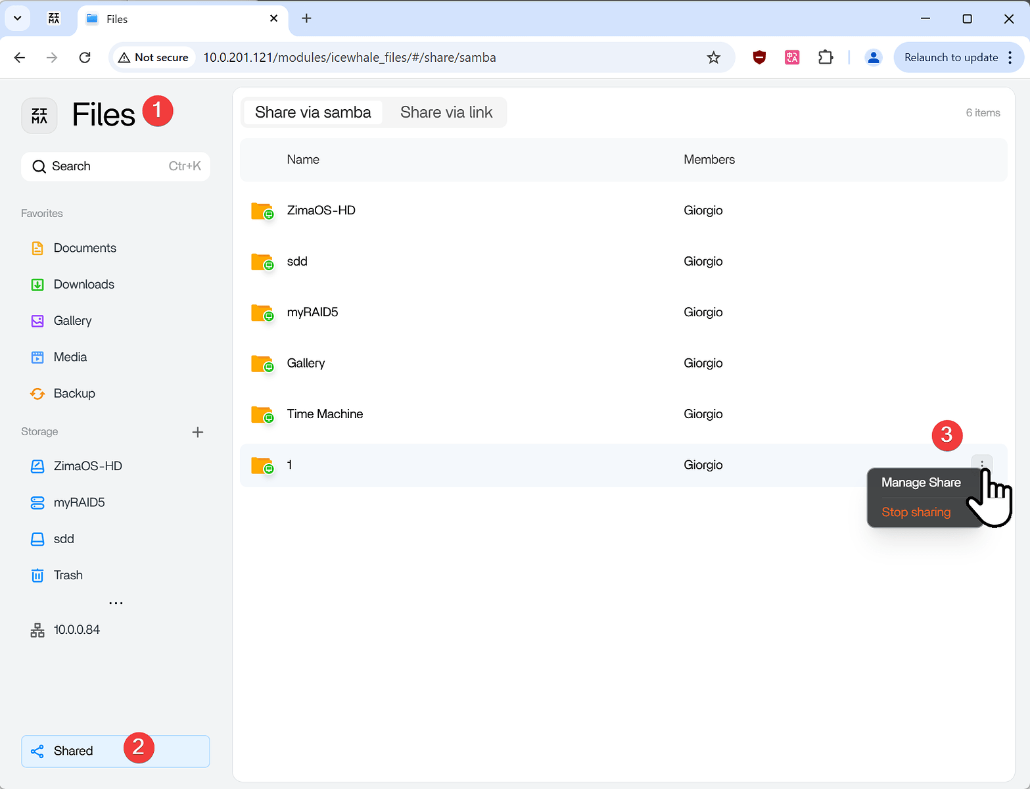Open the Shared section
1030x789 pixels.
(116, 751)
